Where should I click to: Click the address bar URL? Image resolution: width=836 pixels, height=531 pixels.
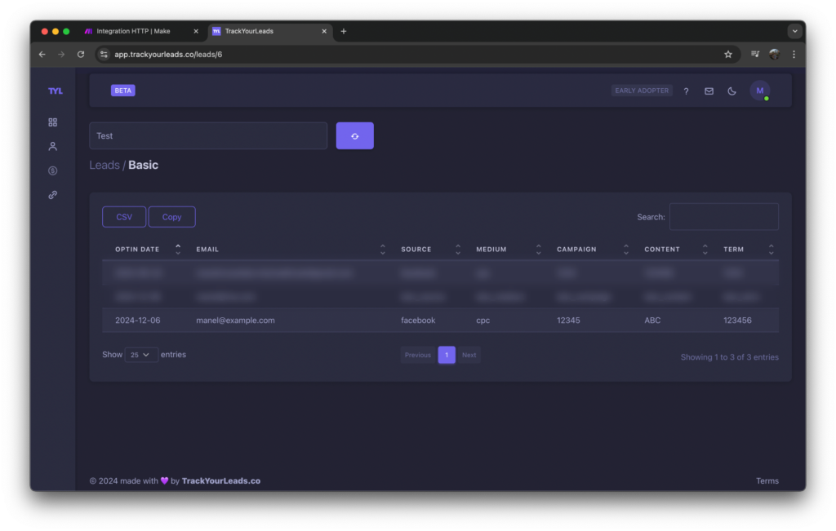pyautogui.click(x=168, y=55)
